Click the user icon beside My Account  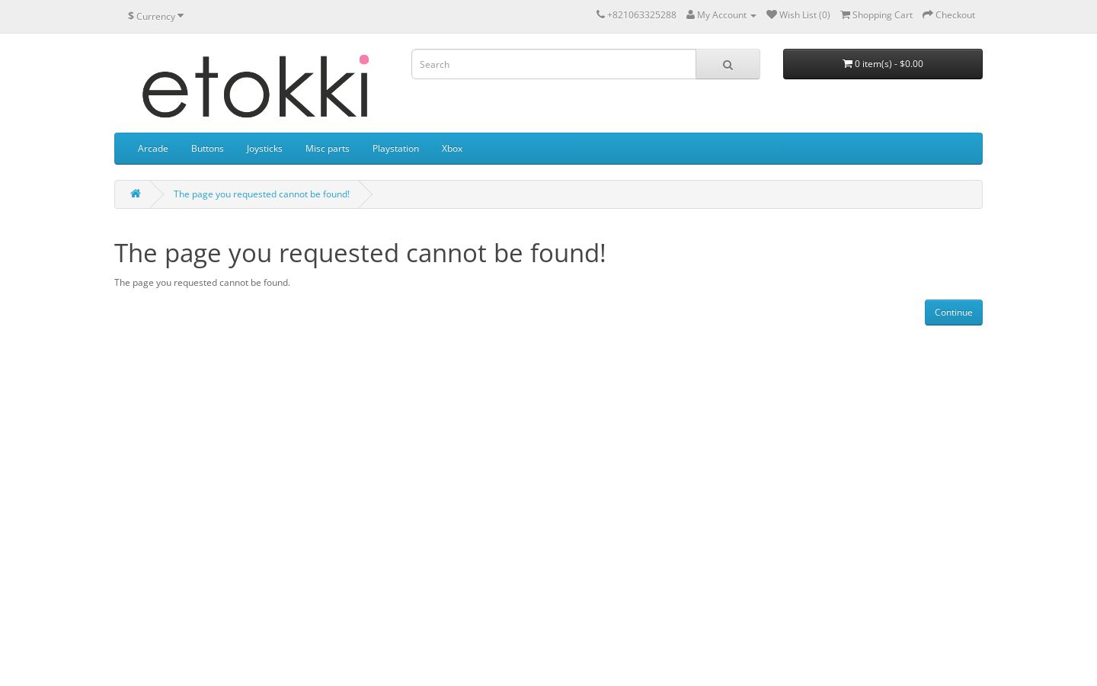pos(690,14)
